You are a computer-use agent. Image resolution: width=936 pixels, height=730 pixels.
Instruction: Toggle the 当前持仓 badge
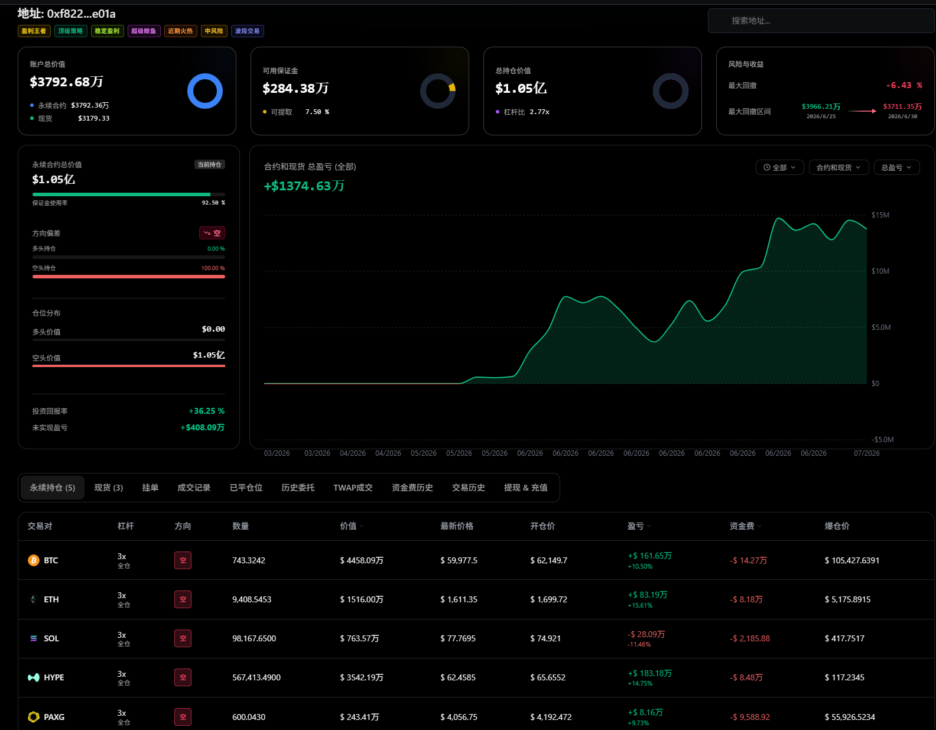click(x=210, y=164)
